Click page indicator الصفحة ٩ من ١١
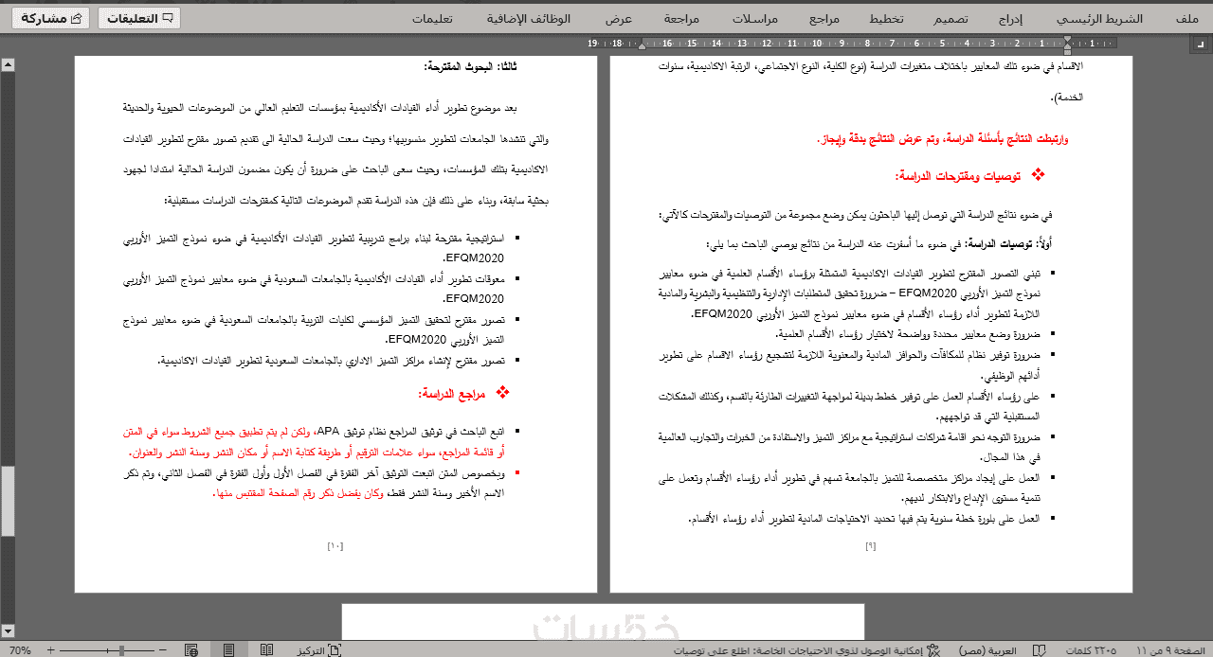This screenshot has width=1213, height=657. coord(1170,650)
